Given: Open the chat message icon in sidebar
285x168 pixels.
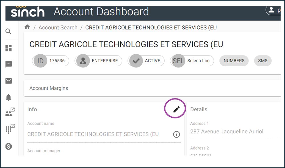Looking at the screenshot, I should coord(9,64).
